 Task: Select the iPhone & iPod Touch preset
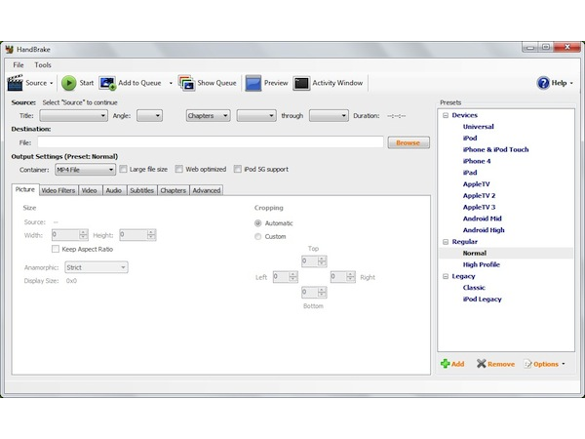(x=496, y=149)
